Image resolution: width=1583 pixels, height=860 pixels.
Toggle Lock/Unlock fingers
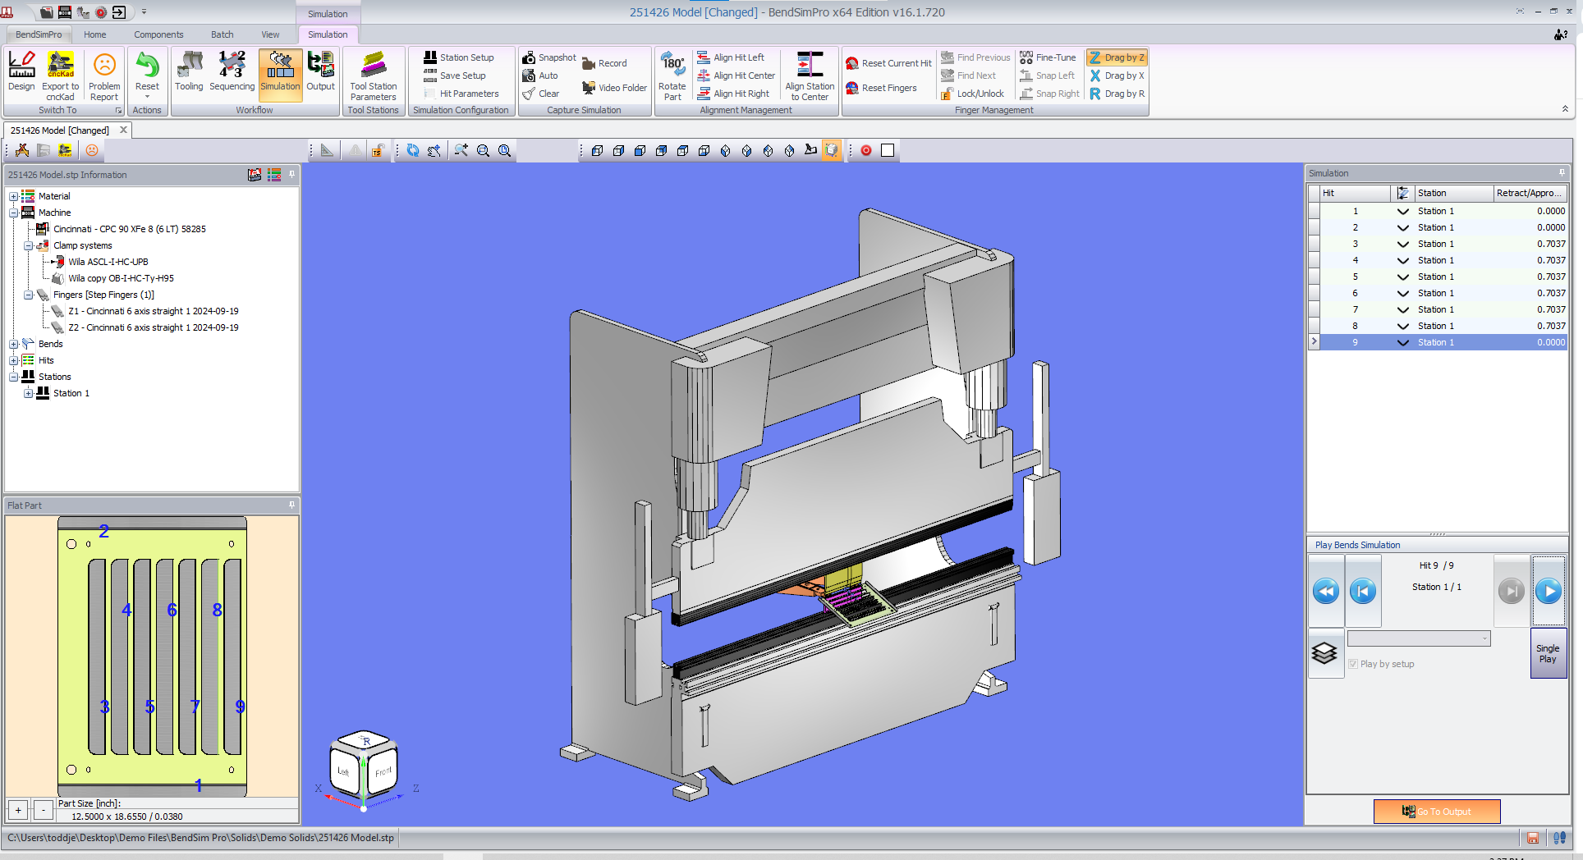(x=973, y=94)
